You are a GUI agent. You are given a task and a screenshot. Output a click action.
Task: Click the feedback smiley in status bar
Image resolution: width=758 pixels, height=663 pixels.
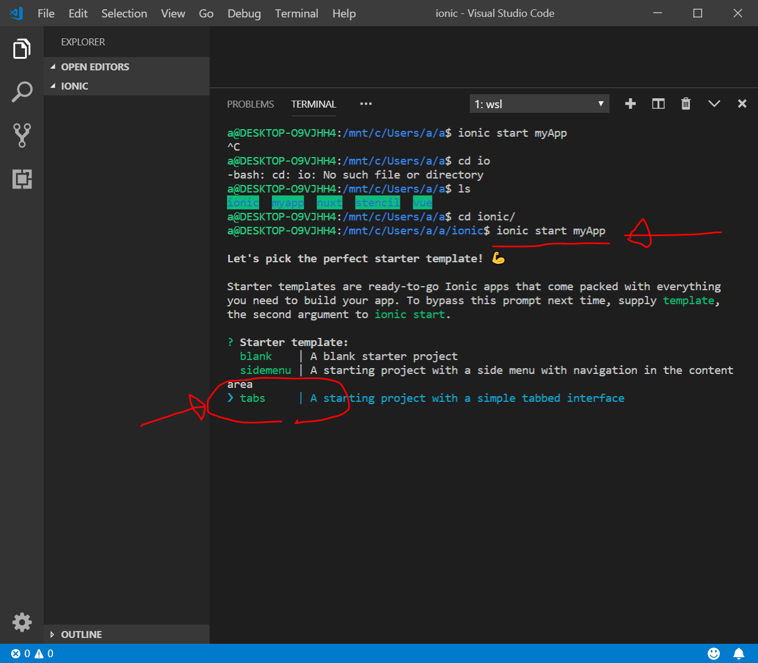(x=713, y=653)
